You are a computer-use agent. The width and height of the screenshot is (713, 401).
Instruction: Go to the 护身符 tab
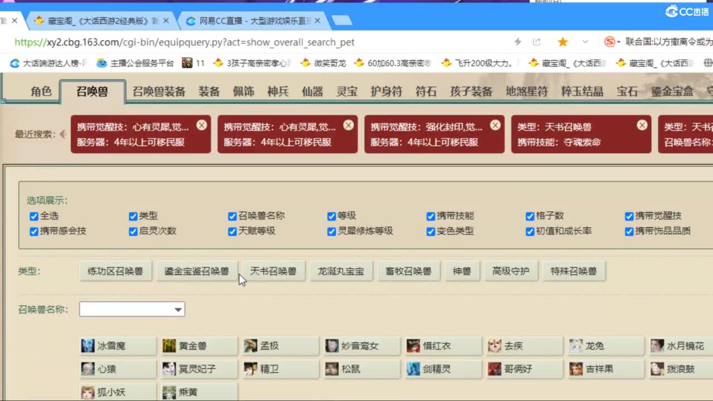pyautogui.click(x=386, y=91)
